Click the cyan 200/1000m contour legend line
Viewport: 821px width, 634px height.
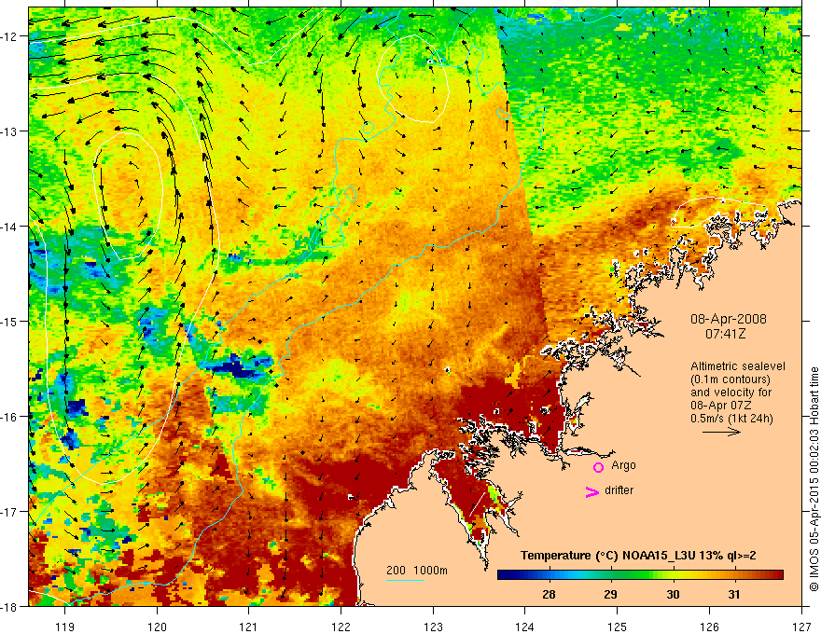pos(405,580)
